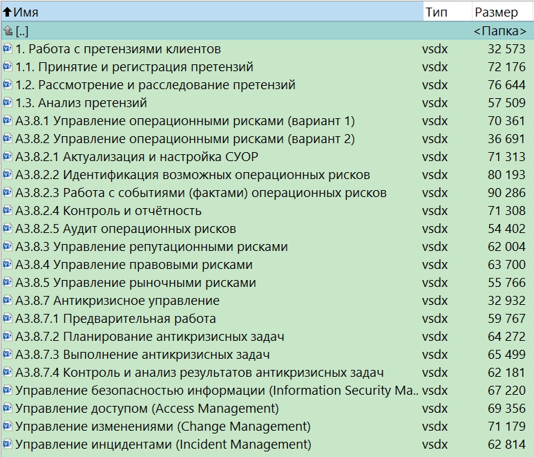Select '1.1. Принятие и регистрация претензий' file
The width and height of the screenshot is (534, 457).
(x=134, y=67)
